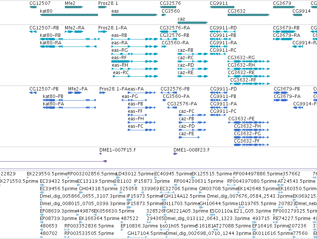The image size is (317, 239).
Task: Click the eas-RF transcript label
Action: click(119, 58)
